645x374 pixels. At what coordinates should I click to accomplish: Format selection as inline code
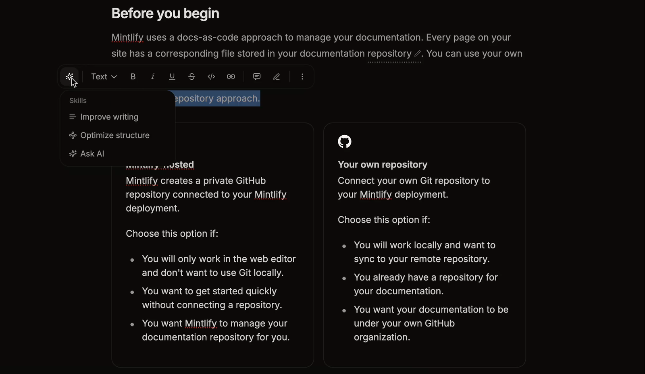[211, 76]
